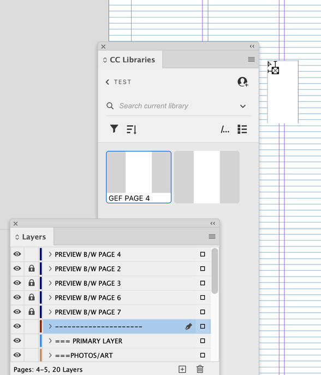The width and height of the screenshot is (321, 375).
Task: Select items square on === PRIMARY LAYER
Action: pos(203,341)
